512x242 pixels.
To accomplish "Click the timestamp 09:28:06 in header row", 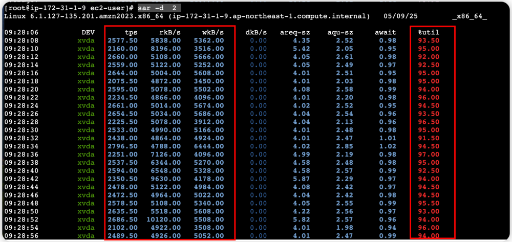I will click(x=20, y=32).
